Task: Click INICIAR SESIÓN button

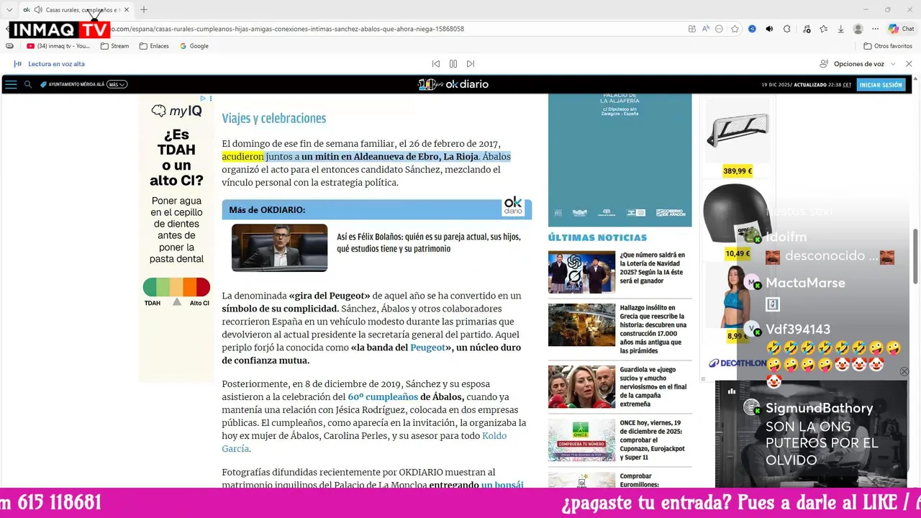Action: pos(880,84)
